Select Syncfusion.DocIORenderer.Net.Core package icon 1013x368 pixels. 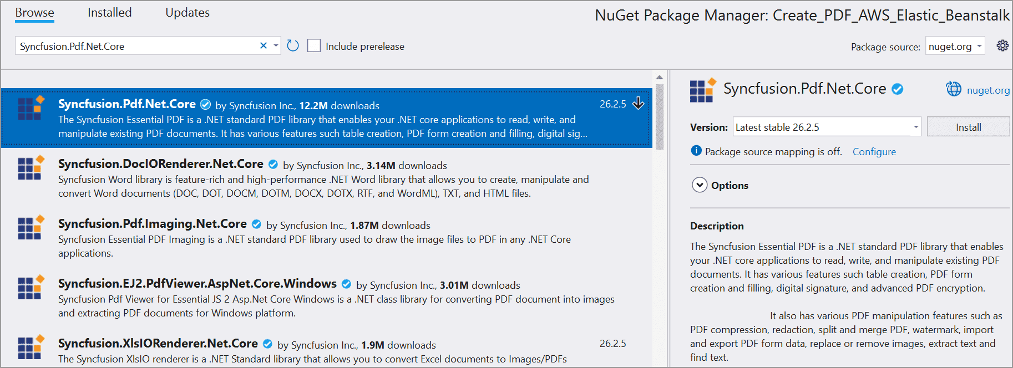tap(31, 167)
